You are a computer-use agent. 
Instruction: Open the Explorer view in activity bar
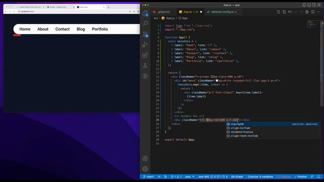point(145,13)
